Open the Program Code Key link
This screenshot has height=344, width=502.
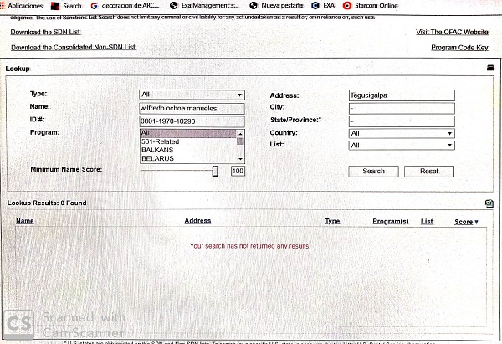point(460,48)
